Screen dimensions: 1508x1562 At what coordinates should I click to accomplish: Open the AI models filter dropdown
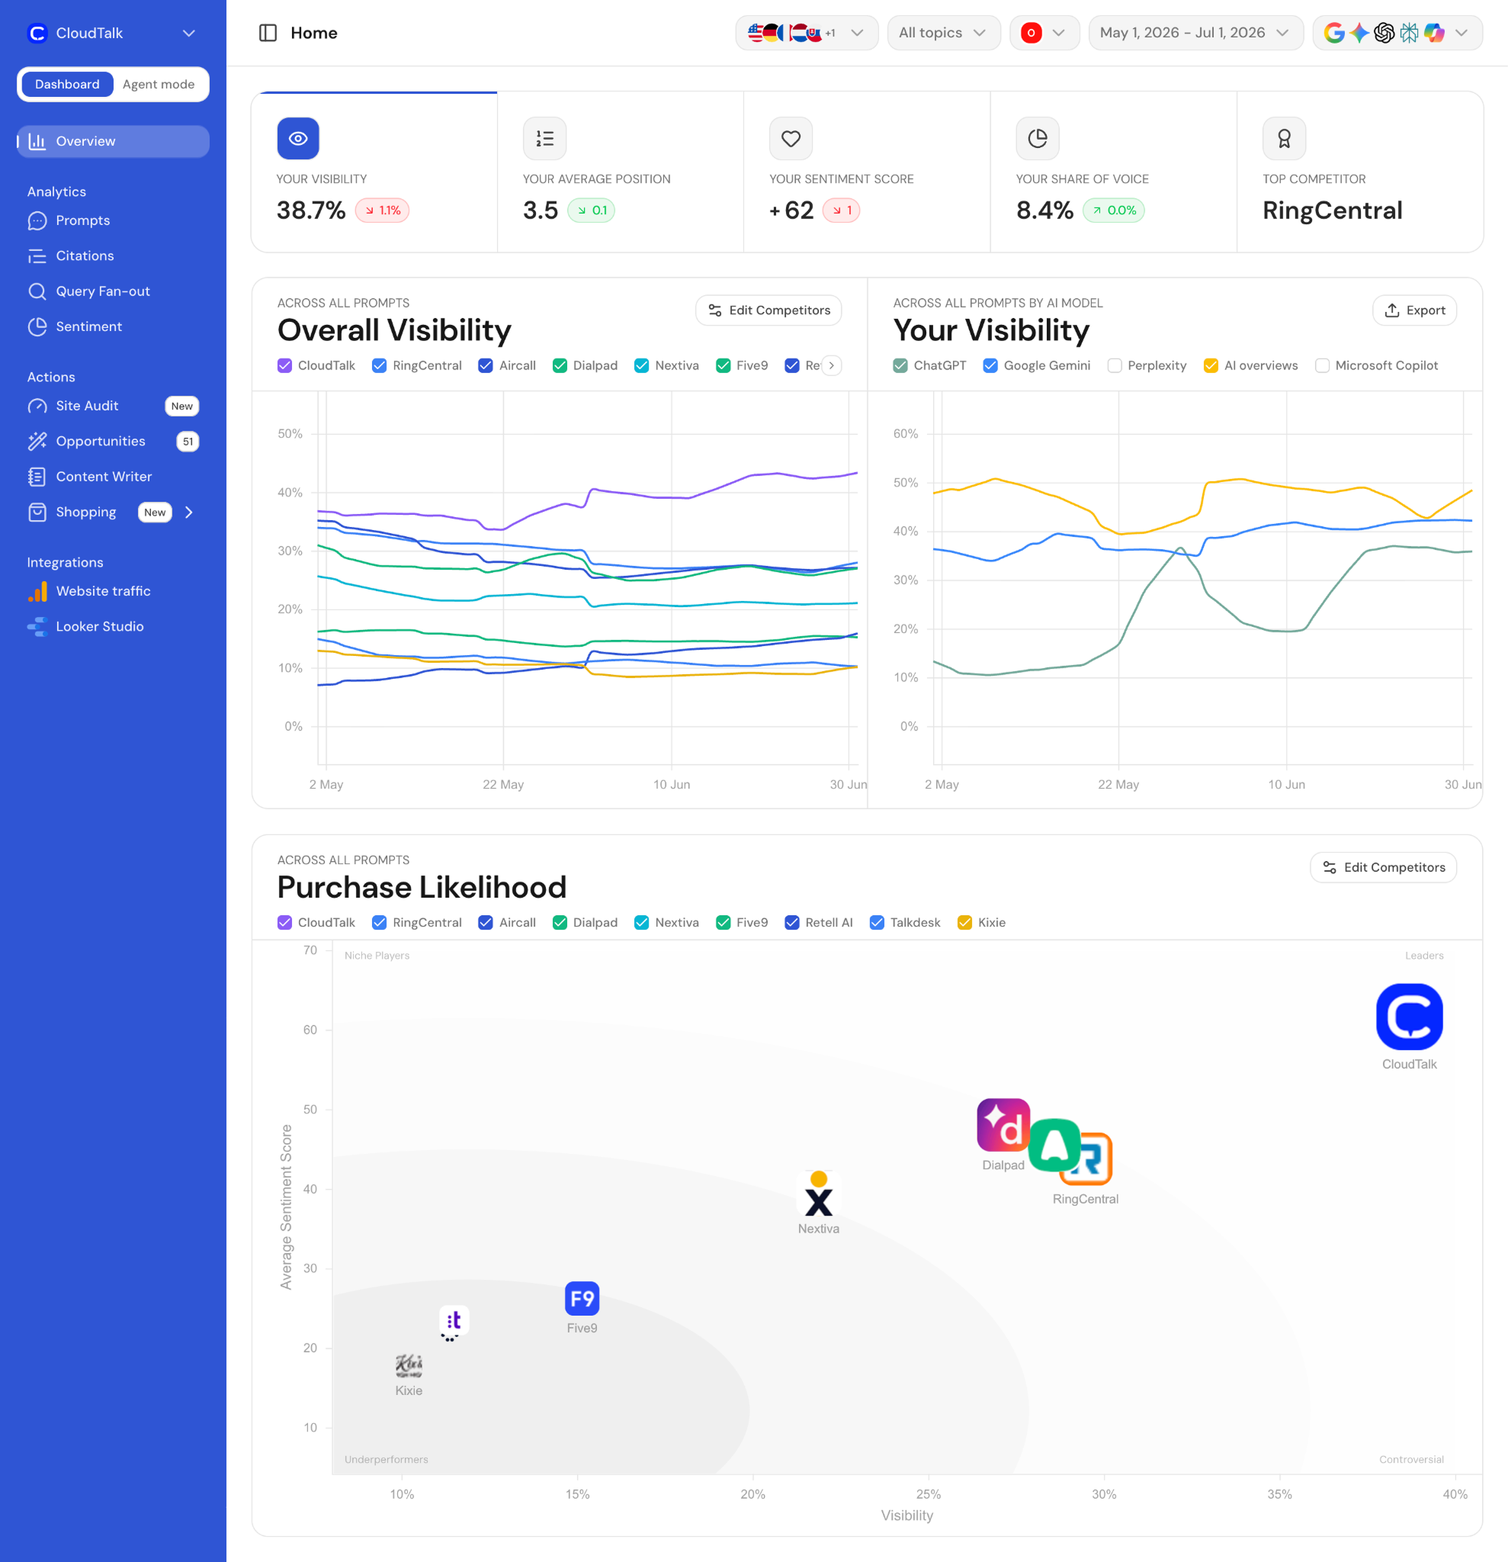point(1397,33)
